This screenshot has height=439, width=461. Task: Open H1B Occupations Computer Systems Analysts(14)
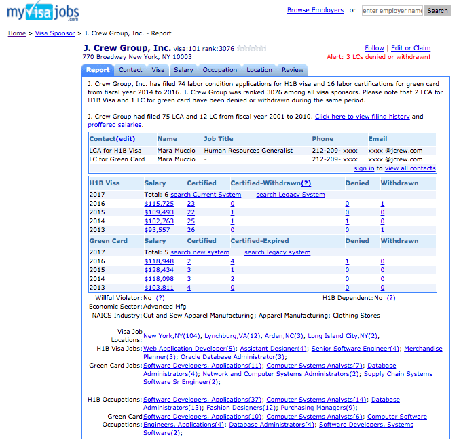(316, 400)
